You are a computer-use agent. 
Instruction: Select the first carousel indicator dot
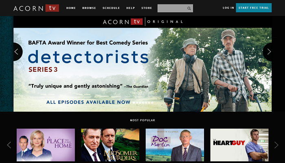[x=134, y=103]
